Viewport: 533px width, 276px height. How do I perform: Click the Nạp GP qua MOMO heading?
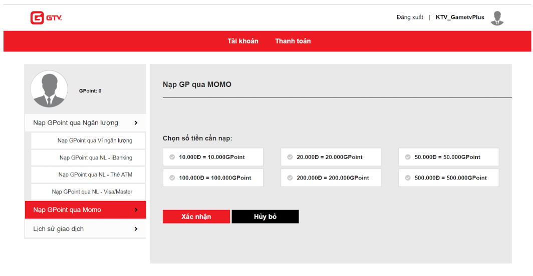(x=197, y=84)
